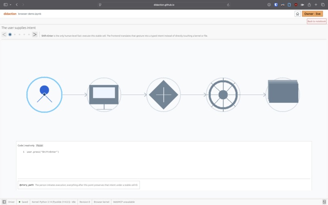The width and height of the screenshot is (328, 205).
Task: Open the Safari sidebar dropdown arrow
Action: [11, 4]
